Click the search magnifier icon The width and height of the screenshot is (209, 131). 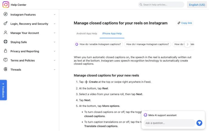pos(141,4)
